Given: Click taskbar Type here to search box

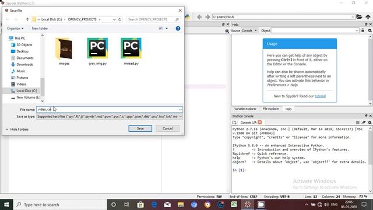Looking at the screenshot, I should (x=59, y=205).
